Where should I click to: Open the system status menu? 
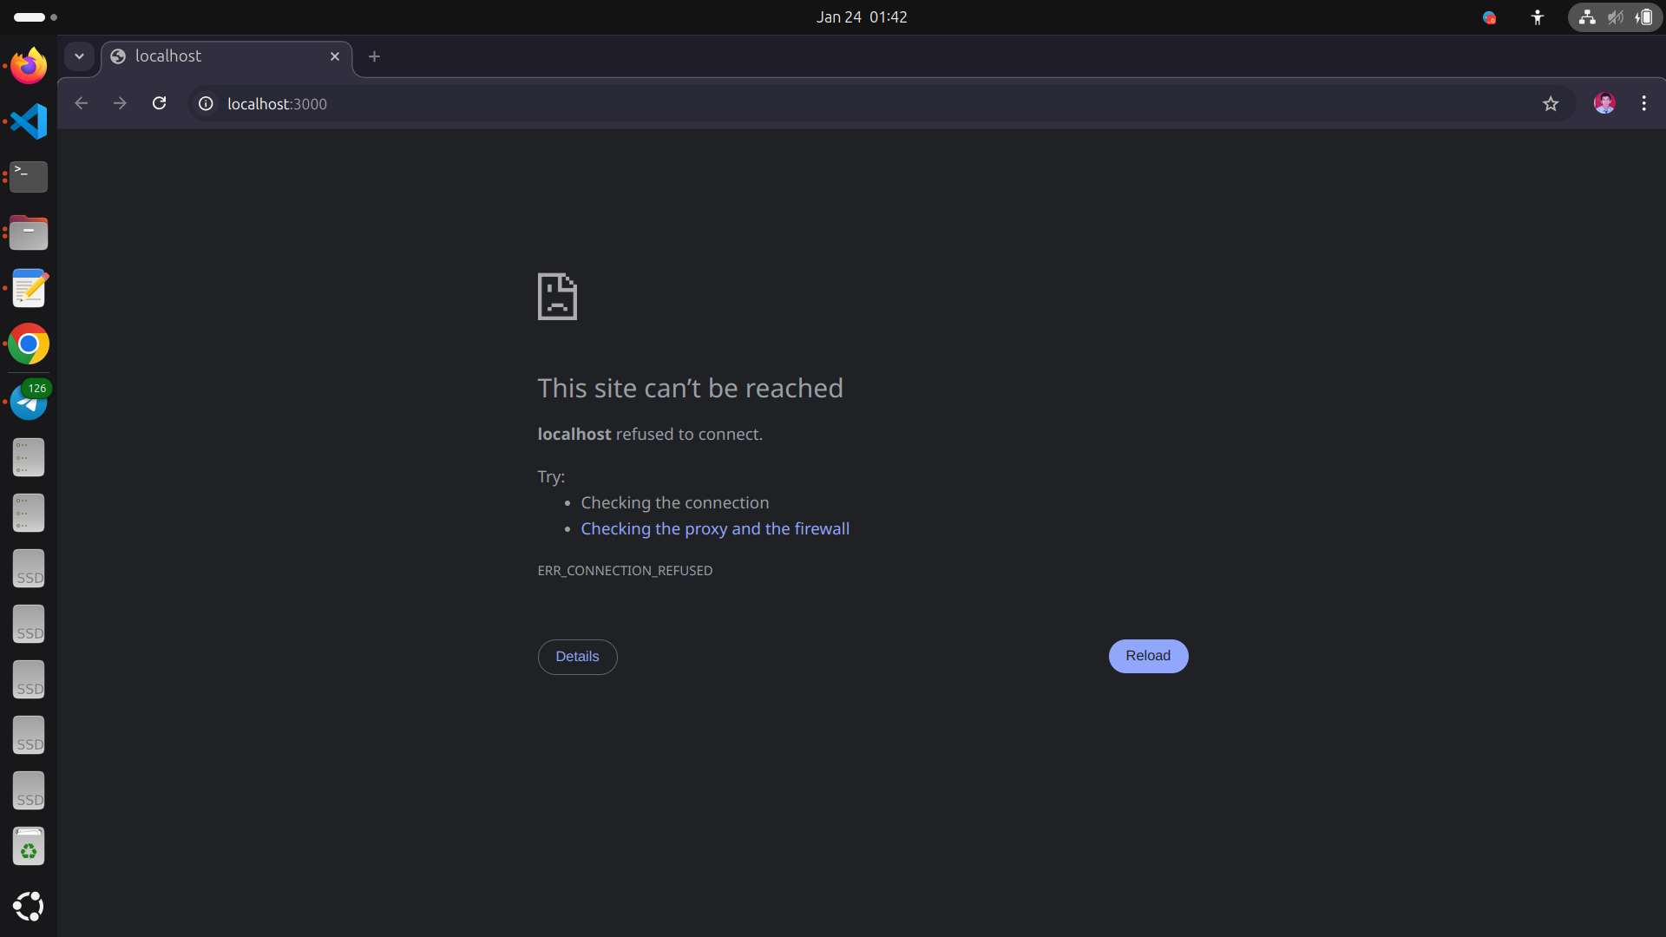[1614, 17]
